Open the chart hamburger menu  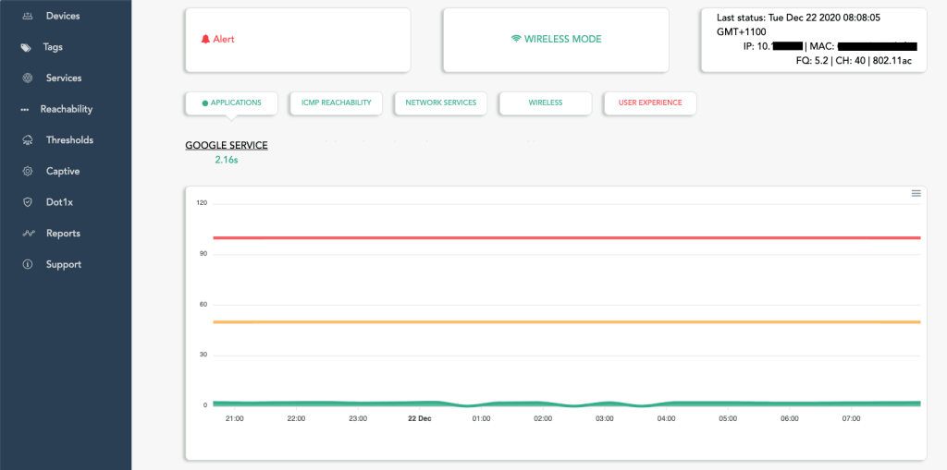[x=916, y=193]
